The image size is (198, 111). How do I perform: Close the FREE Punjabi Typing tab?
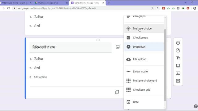click(31, 3)
